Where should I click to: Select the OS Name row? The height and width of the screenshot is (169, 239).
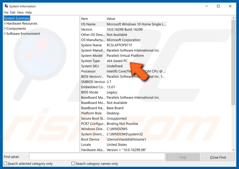[x=123, y=24]
